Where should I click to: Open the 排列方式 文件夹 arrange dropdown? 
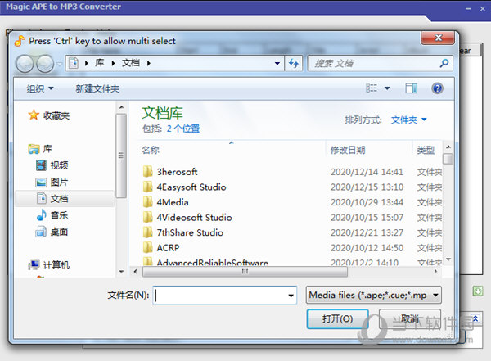408,120
